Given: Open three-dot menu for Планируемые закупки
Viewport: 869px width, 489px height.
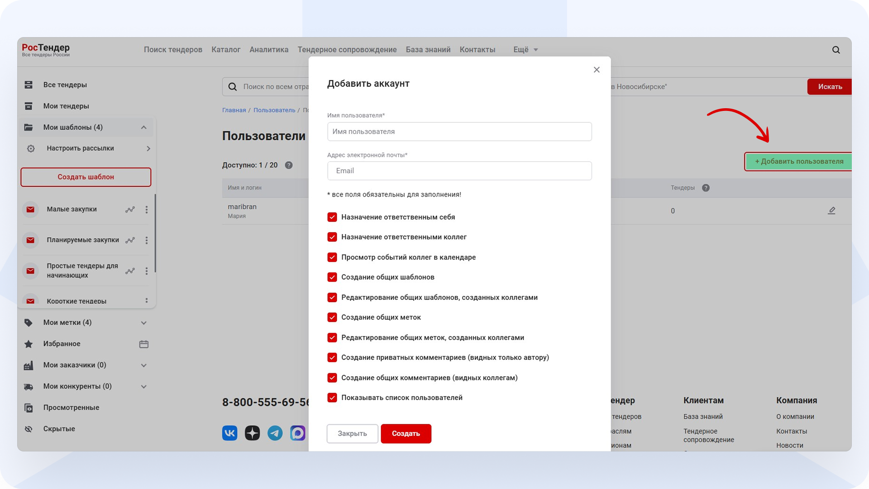Looking at the screenshot, I should pos(146,240).
